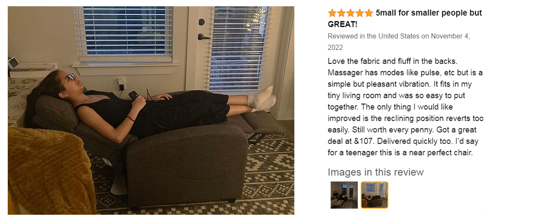540x221 pixels.
Task: Click the "Images in this review" heading
Action: coord(375,172)
